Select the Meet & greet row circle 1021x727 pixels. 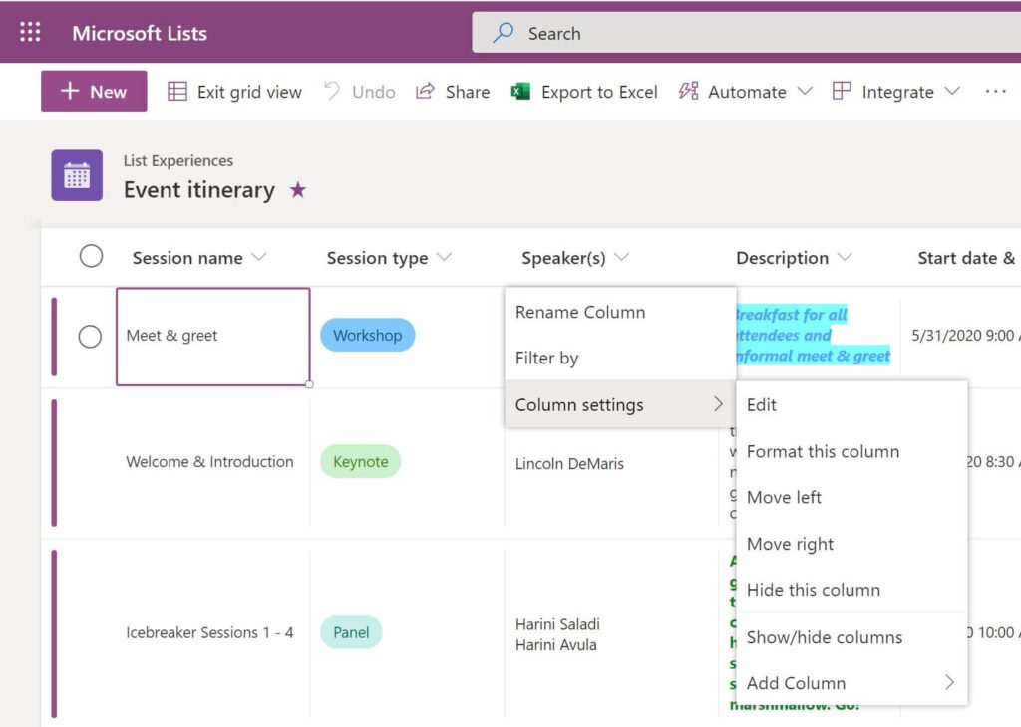(91, 336)
